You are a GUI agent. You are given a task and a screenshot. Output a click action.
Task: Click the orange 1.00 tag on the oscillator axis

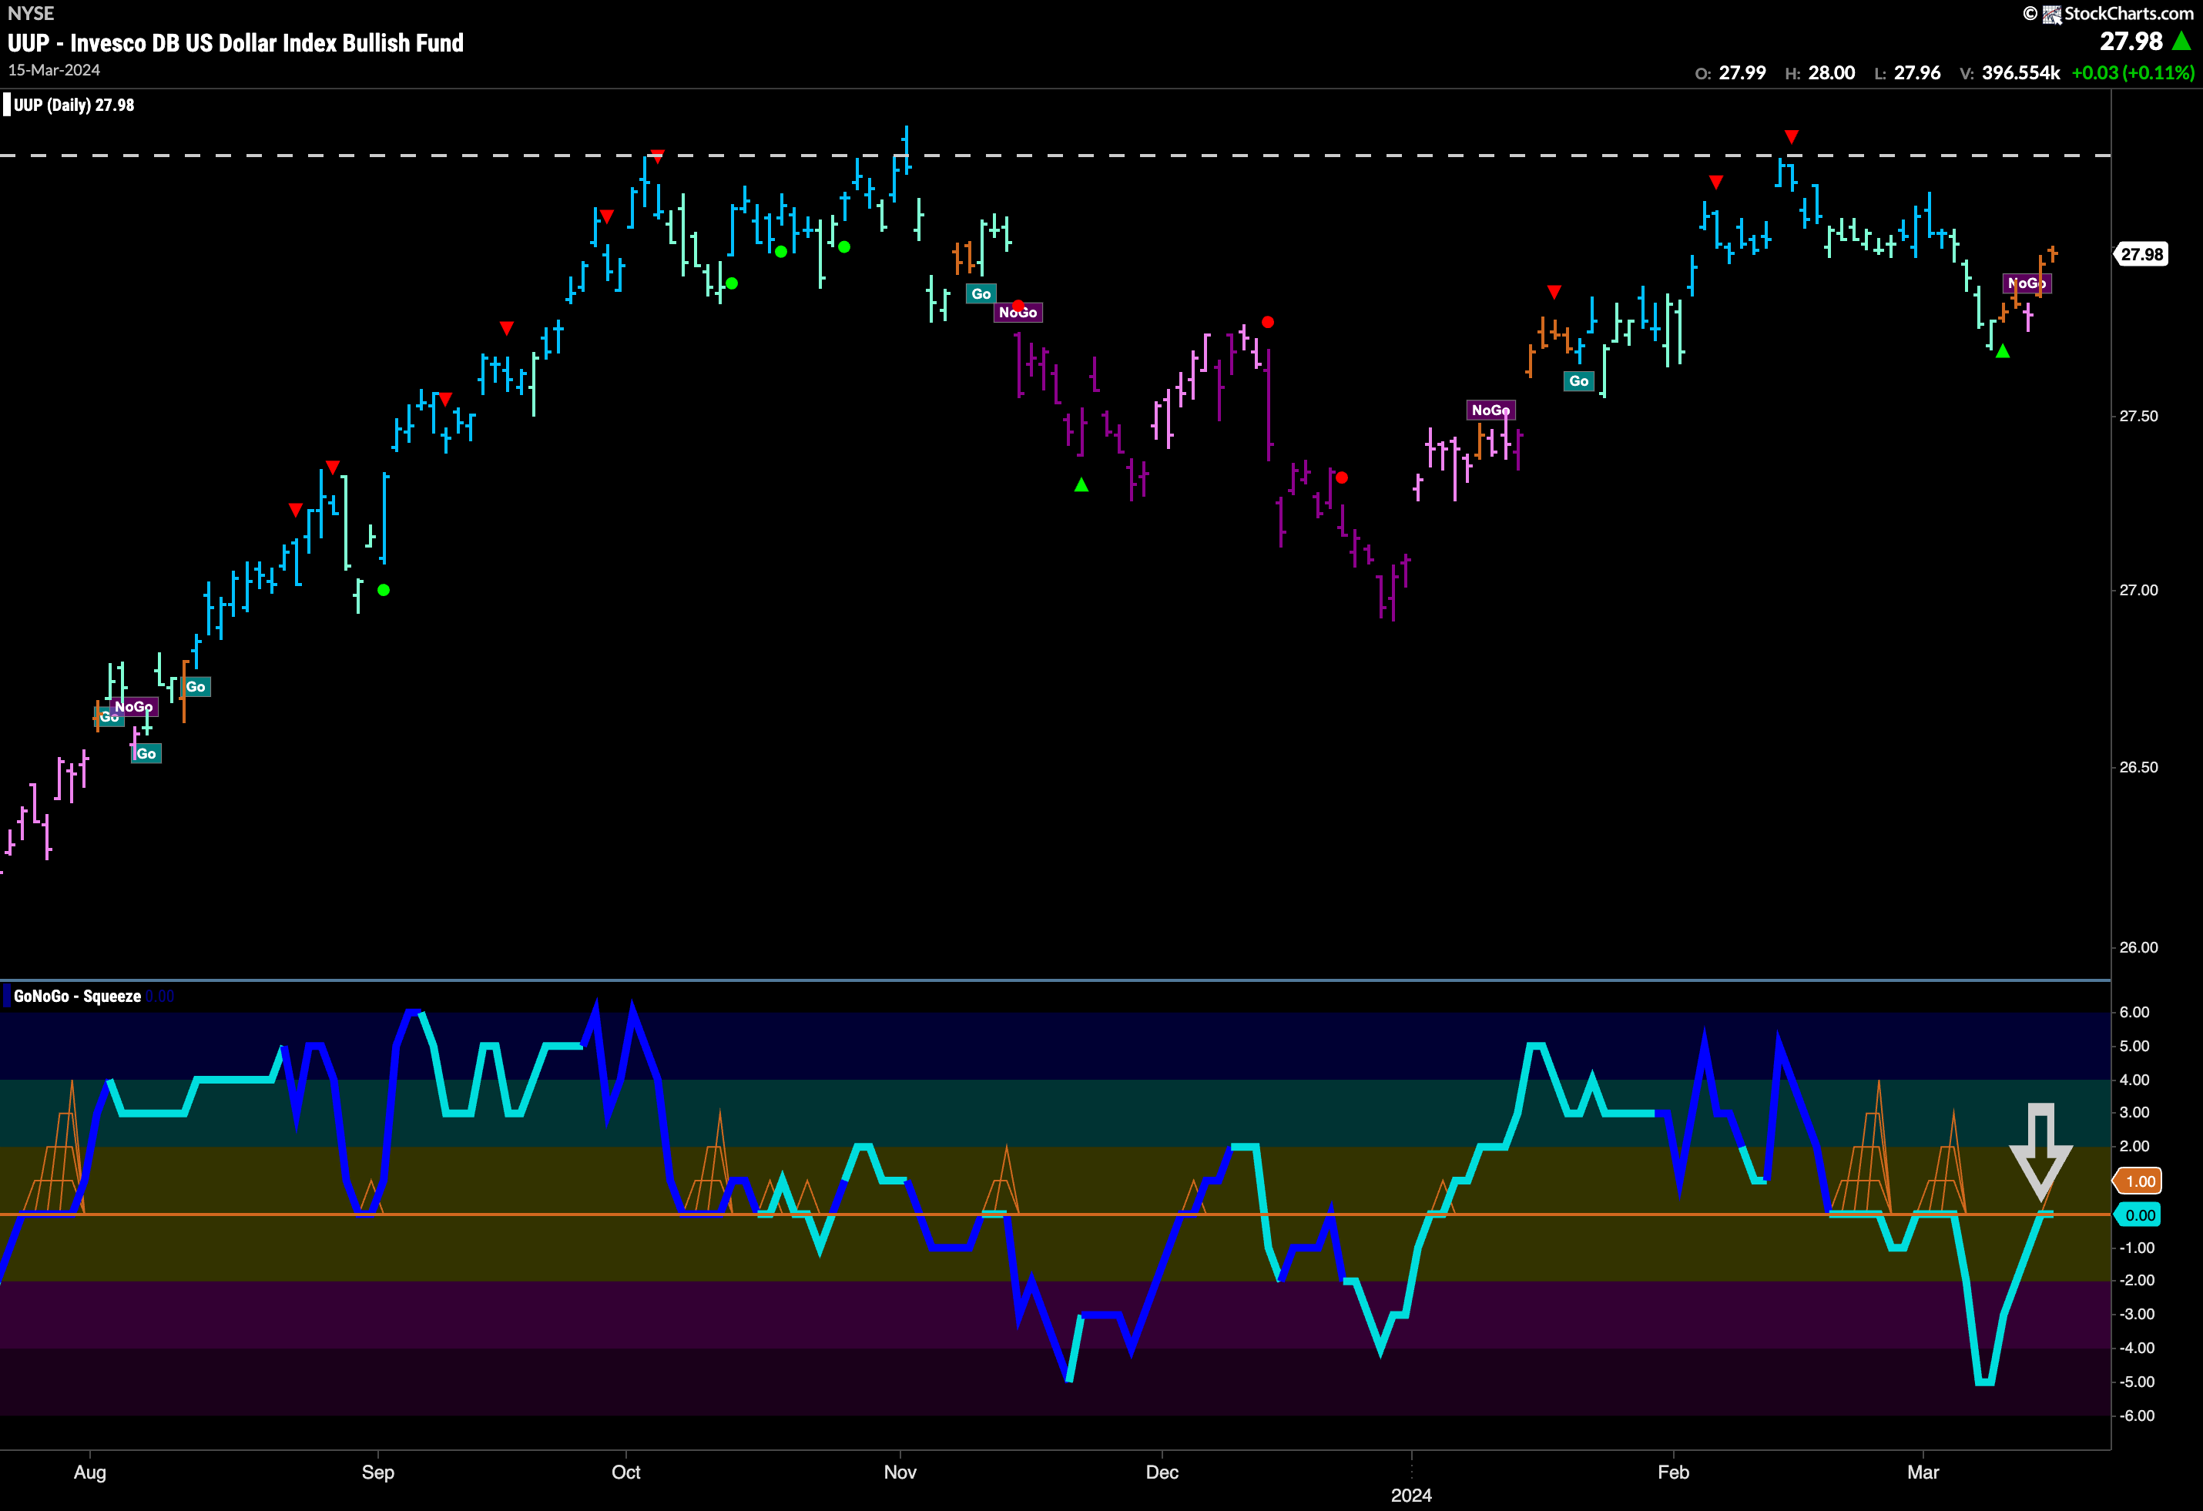[2138, 1181]
